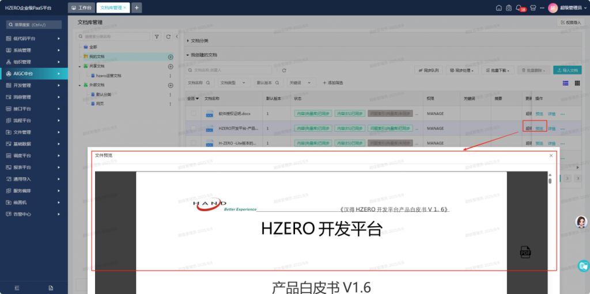Image resolution: width=590 pixels, height=294 pixels.
Task: Switch to list view layout icon
Action: (x=566, y=83)
